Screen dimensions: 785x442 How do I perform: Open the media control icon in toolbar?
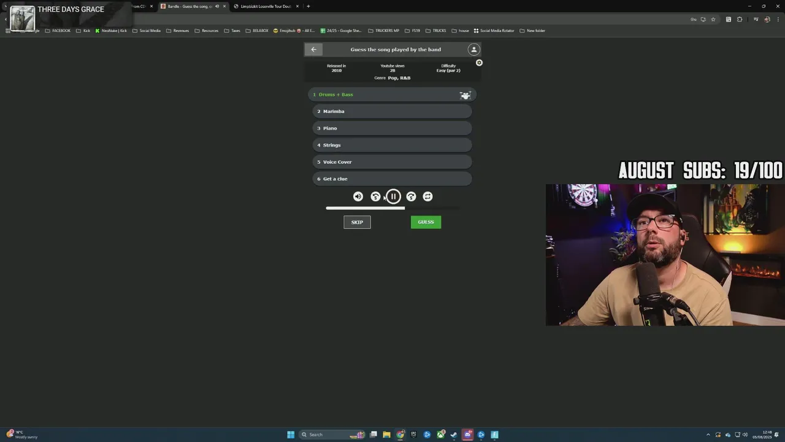coord(756,19)
